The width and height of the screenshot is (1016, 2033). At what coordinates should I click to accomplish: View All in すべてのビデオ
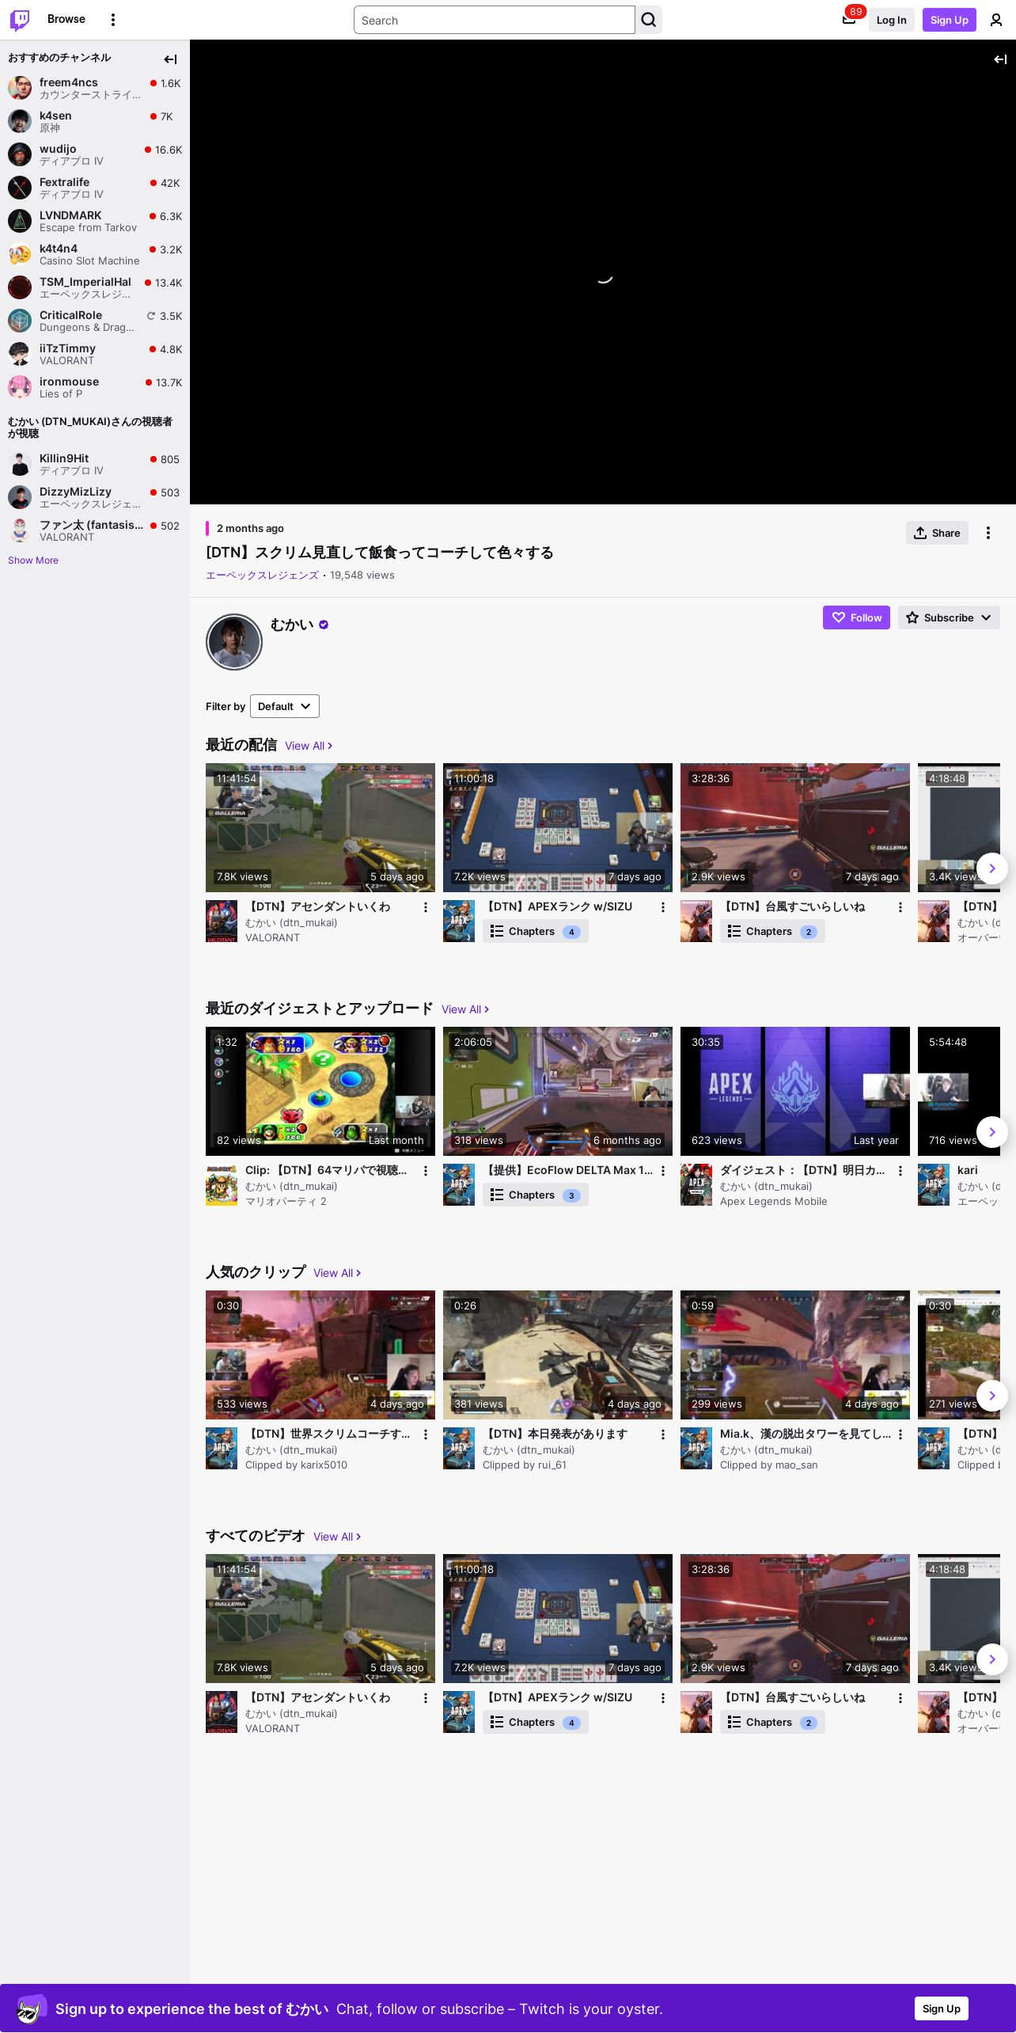click(337, 1537)
